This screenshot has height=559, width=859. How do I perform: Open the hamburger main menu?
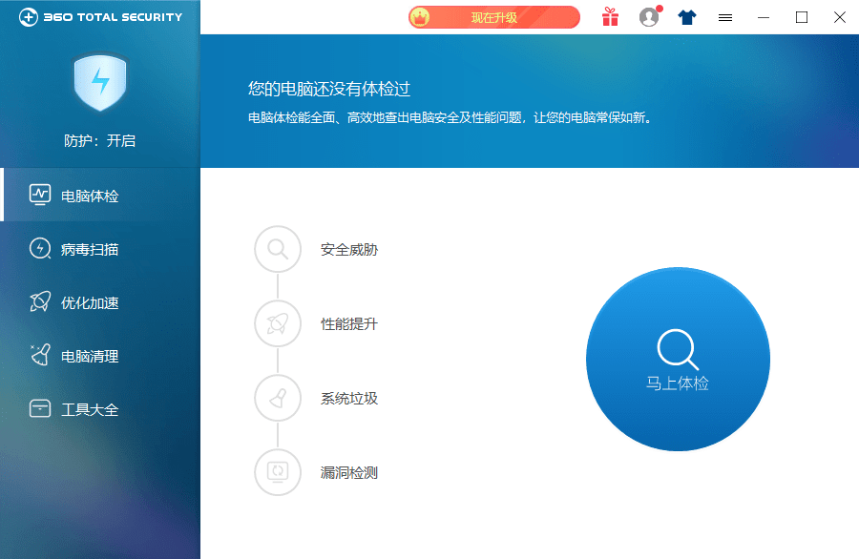[x=725, y=17]
